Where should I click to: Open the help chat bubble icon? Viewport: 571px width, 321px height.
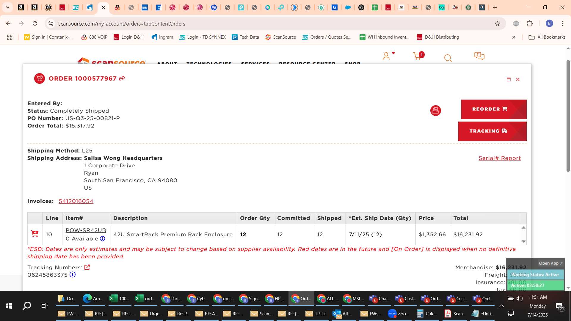(479, 56)
